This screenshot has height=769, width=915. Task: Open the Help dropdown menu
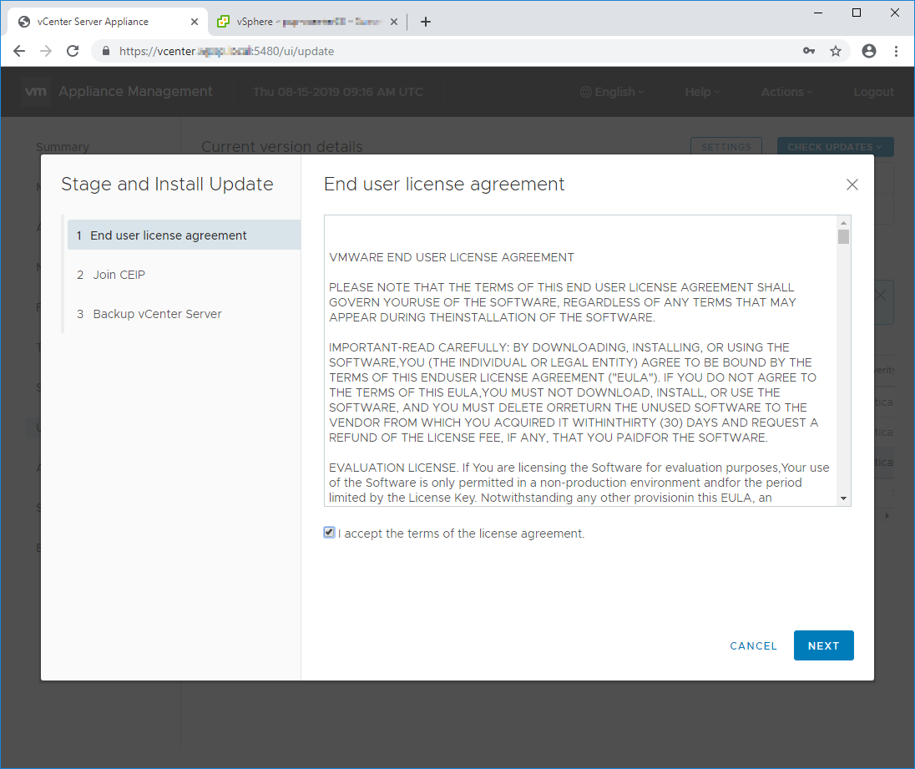click(x=703, y=92)
